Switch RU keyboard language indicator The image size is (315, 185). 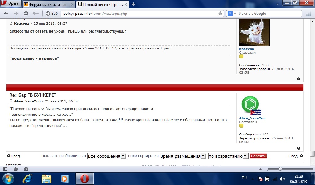pos(244,178)
